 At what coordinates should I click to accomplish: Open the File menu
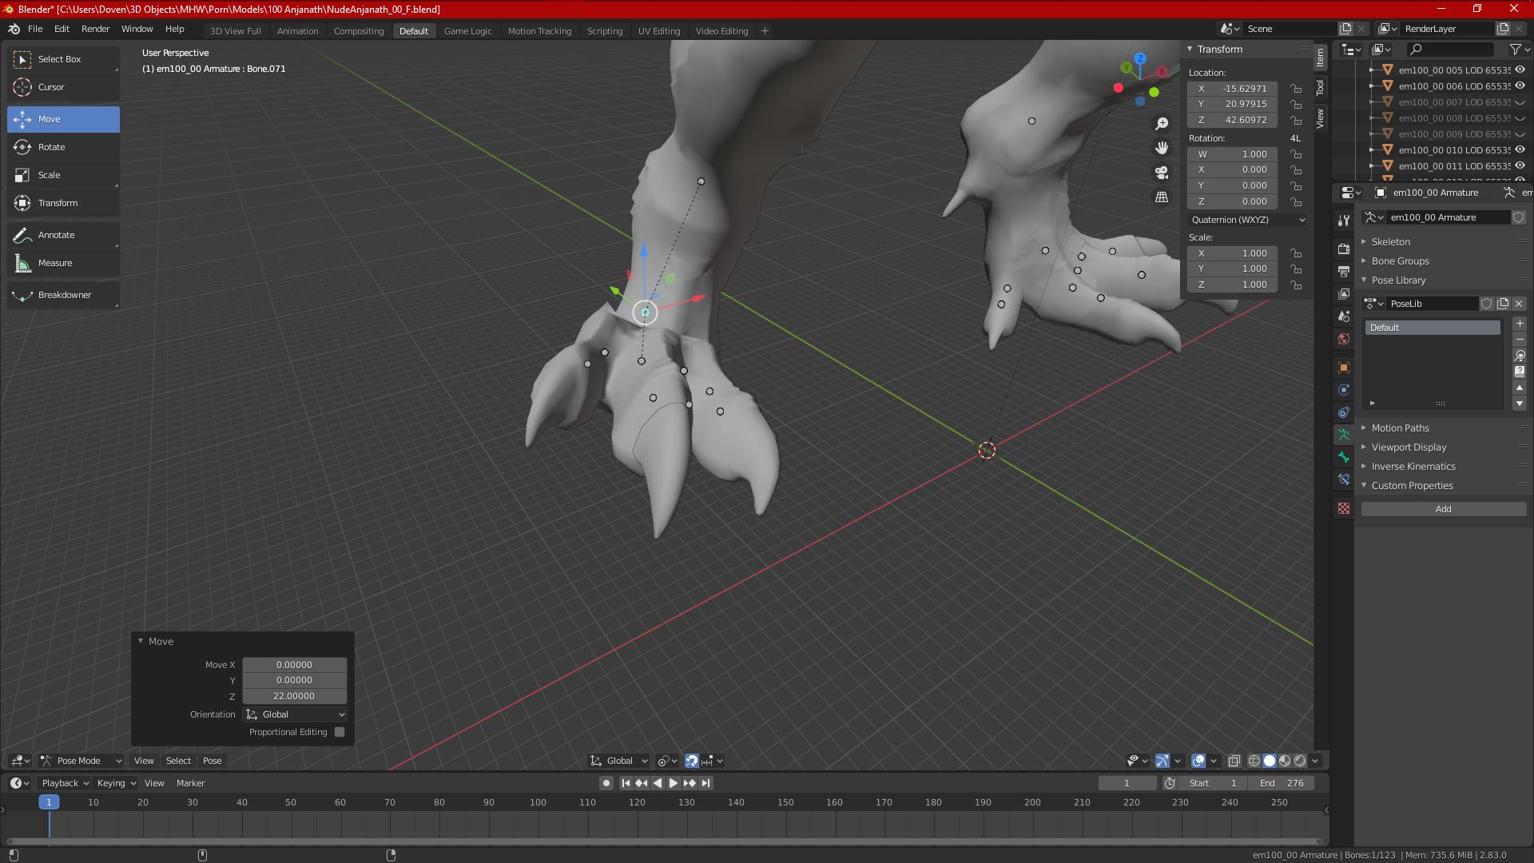pos(35,29)
